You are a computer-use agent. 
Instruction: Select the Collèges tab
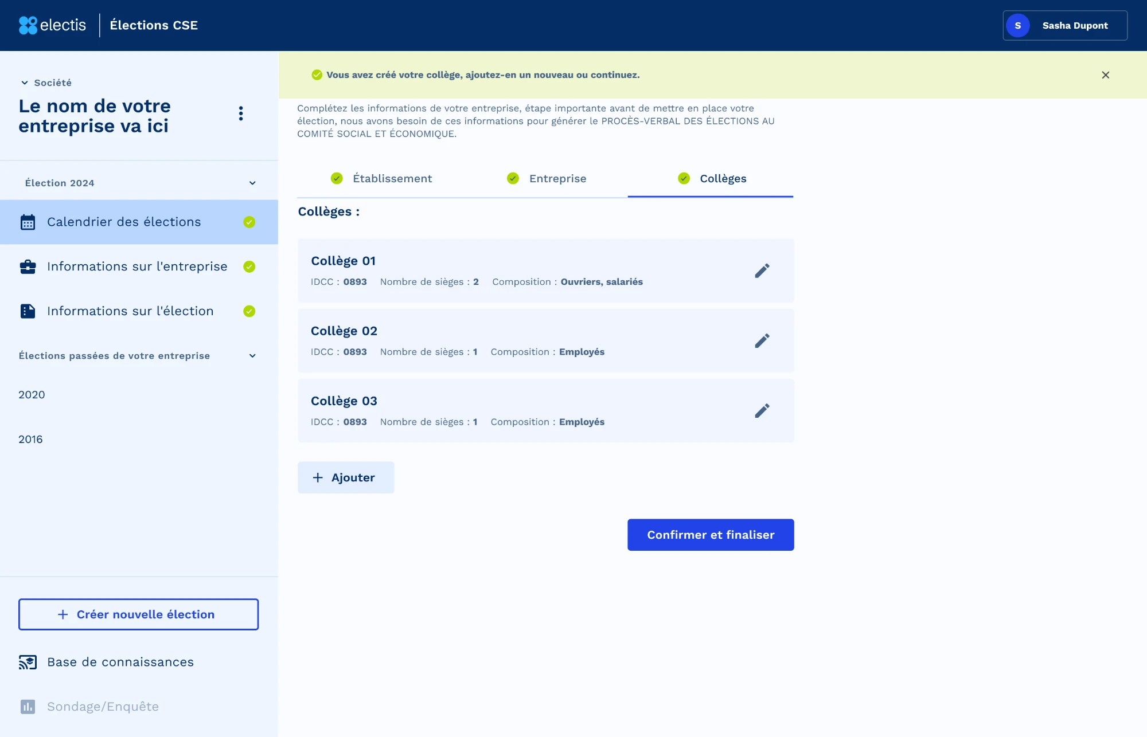point(711,178)
